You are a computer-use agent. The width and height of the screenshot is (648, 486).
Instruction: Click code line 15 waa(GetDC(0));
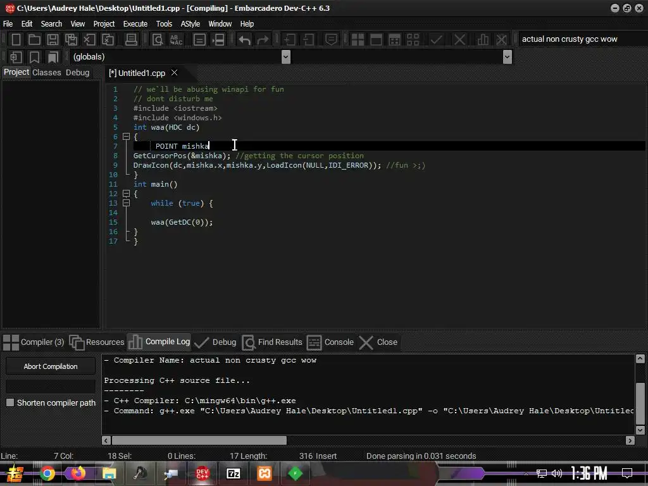(x=182, y=222)
